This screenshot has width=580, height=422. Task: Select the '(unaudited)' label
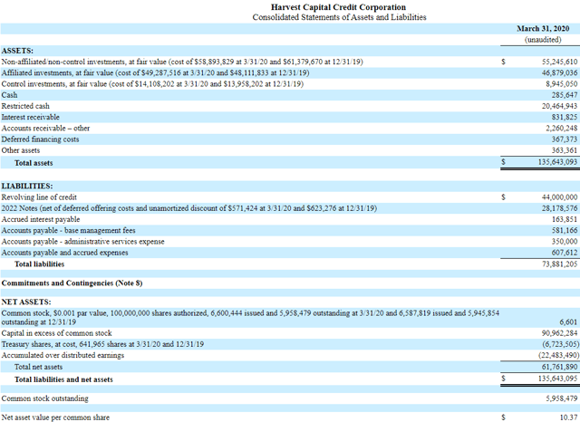coord(543,40)
